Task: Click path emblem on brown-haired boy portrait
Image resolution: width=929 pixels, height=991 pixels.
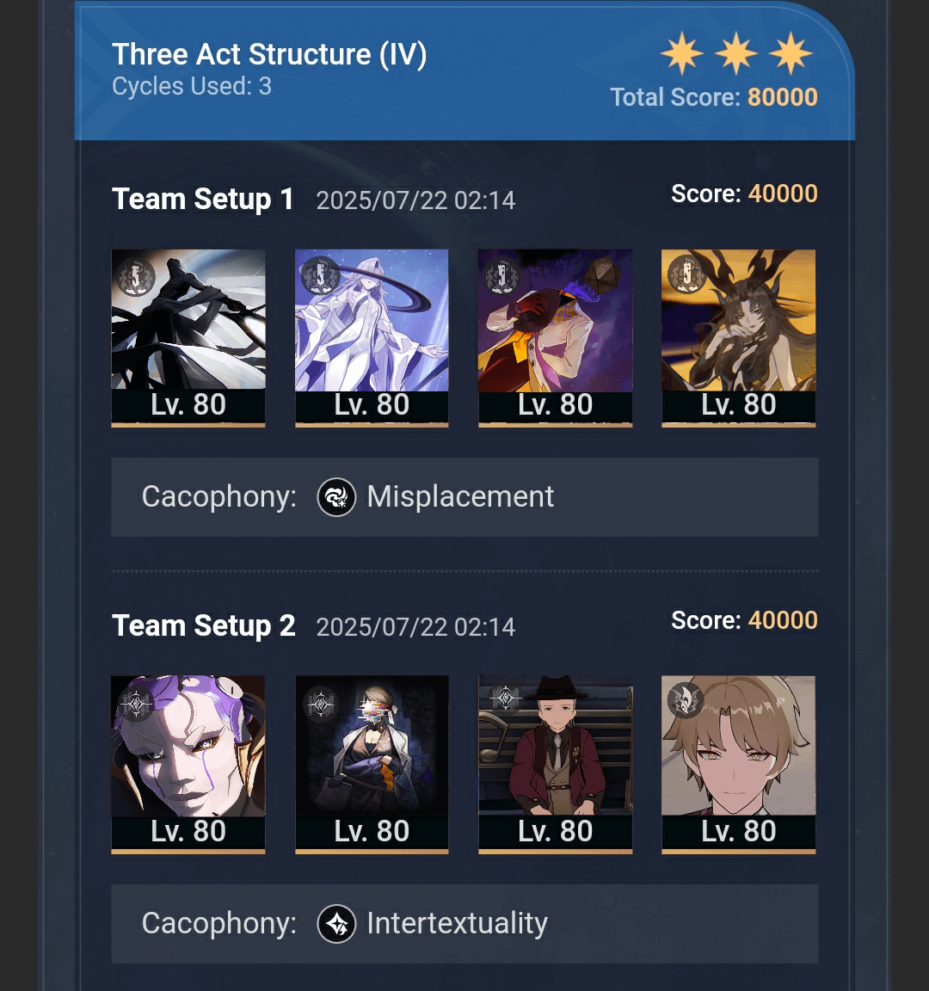Action: [686, 701]
